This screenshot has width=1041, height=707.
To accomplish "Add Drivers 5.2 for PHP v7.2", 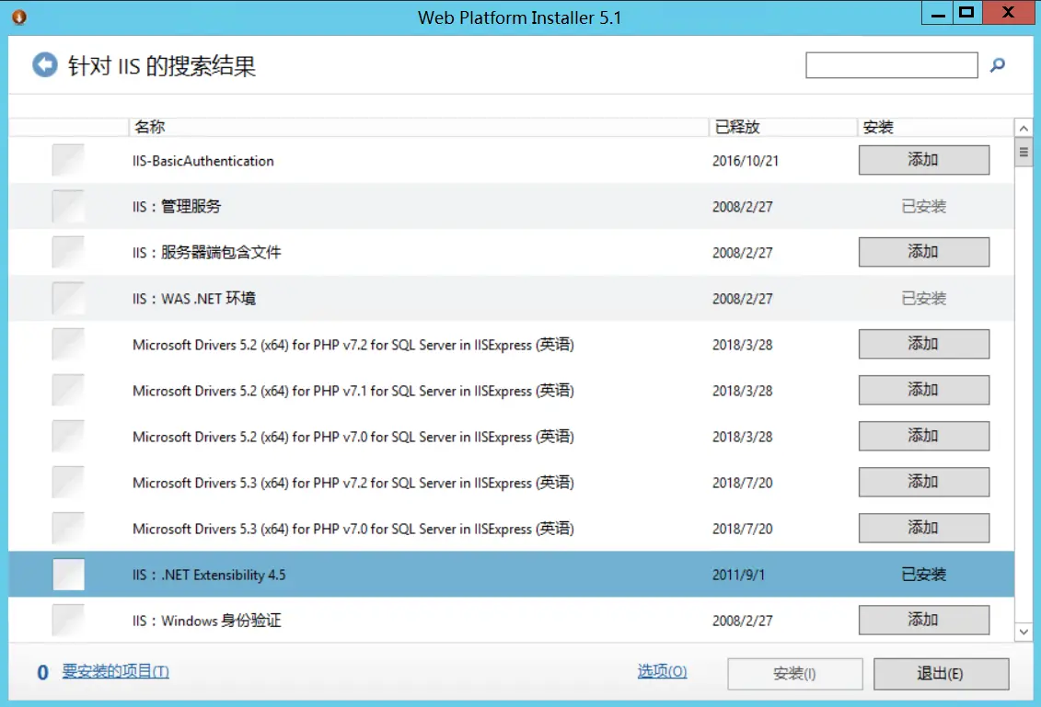I will (x=923, y=344).
